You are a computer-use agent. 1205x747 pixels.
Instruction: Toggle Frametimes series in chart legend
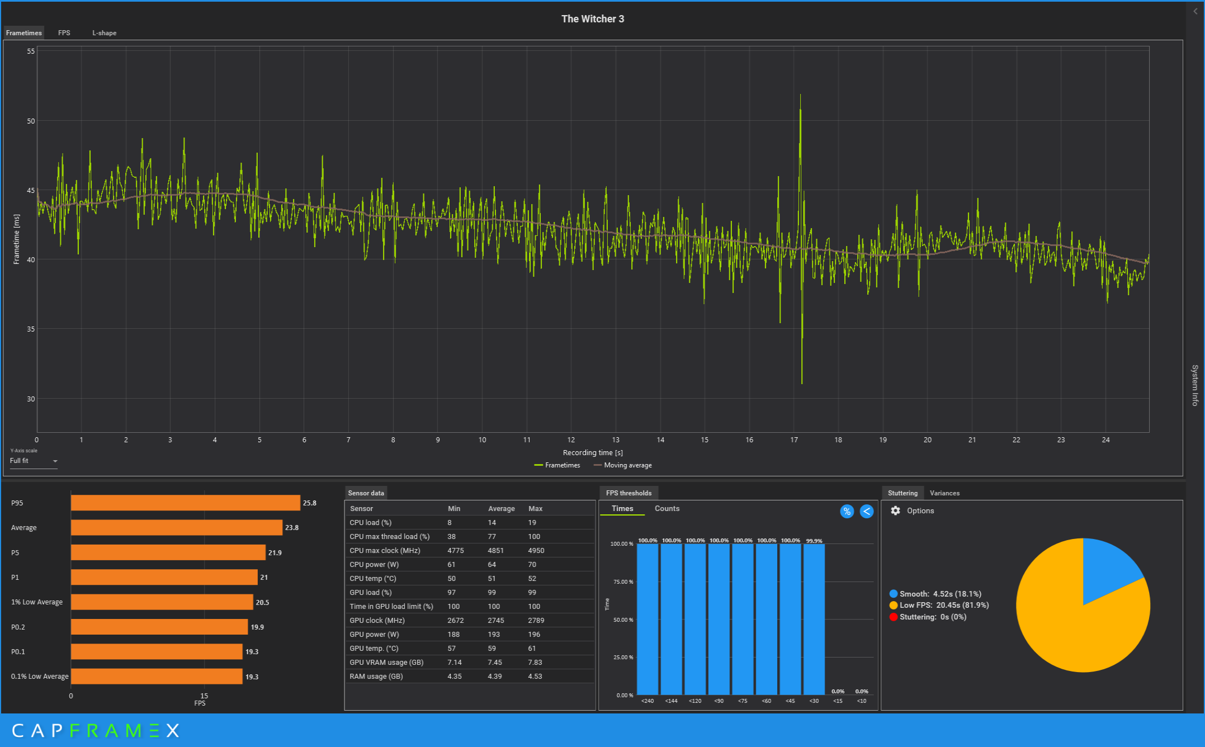(x=557, y=465)
